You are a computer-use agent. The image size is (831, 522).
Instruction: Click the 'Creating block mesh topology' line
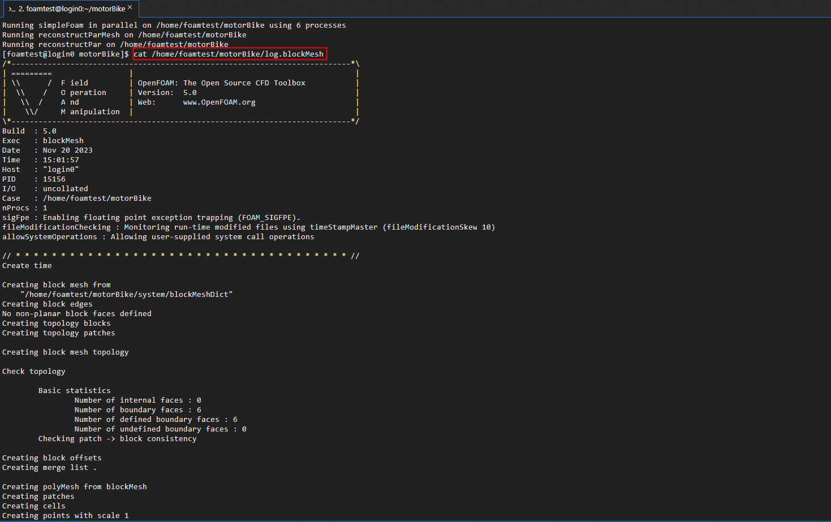tap(66, 352)
